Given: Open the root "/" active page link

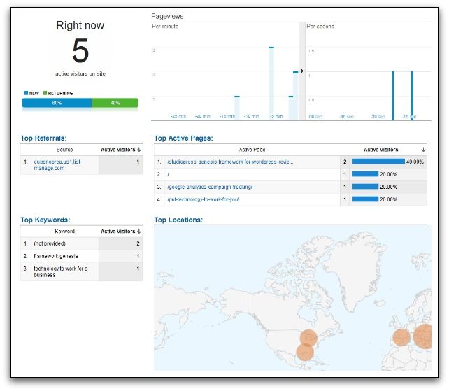Looking at the screenshot, I should point(169,174).
